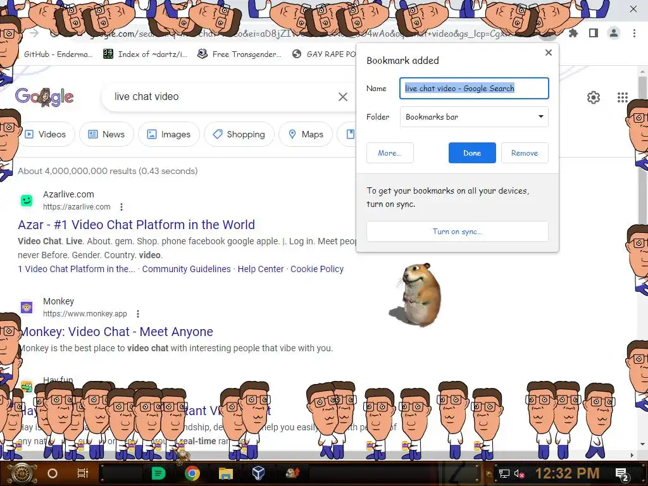Screen dimensions: 648x486
Task: Open network icon in system tray
Action: pyautogui.click(x=504, y=473)
